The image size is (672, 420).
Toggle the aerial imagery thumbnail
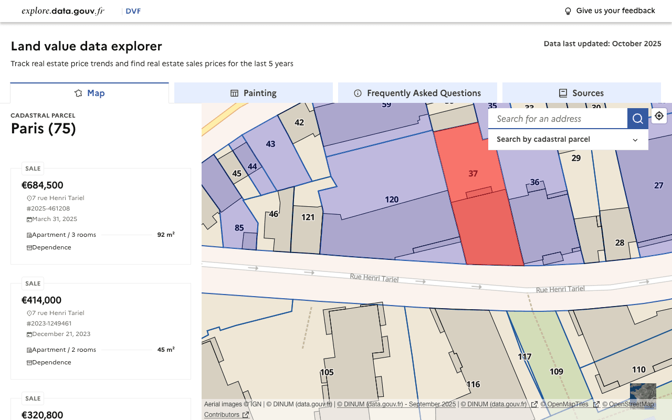tap(643, 396)
